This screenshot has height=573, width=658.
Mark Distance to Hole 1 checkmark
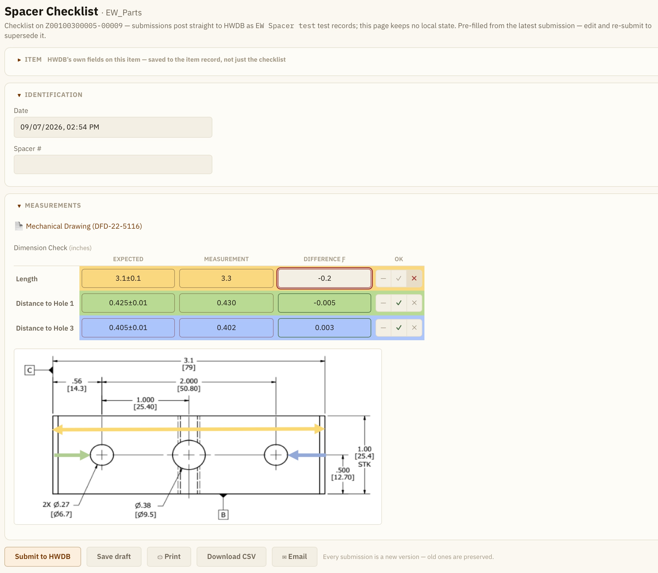(x=398, y=303)
